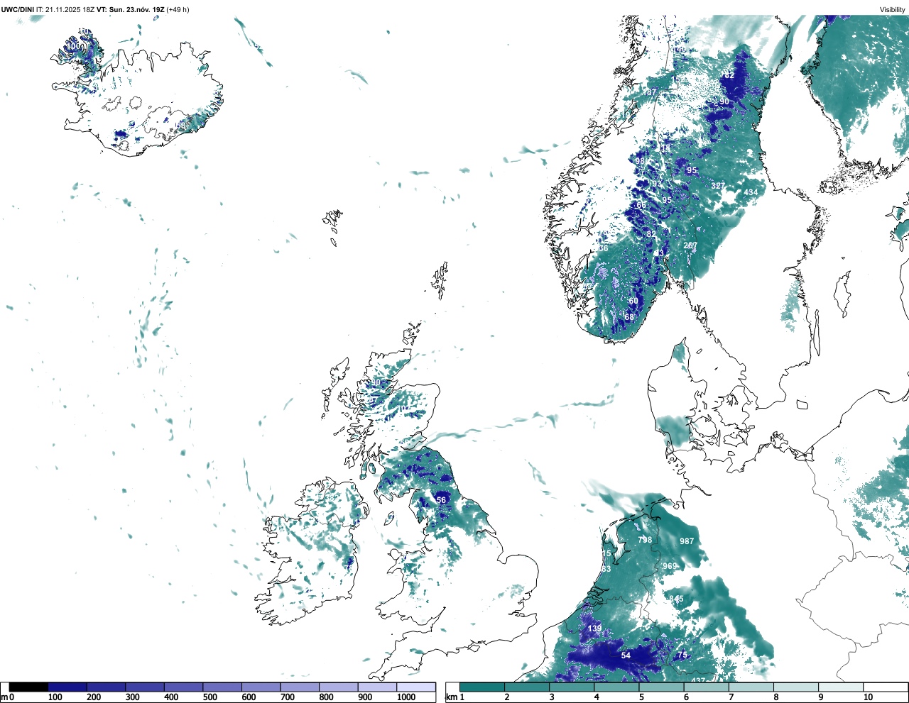Click the '54' value in the dark blue Belgium area
The height and width of the screenshot is (703, 909).
[626, 655]
